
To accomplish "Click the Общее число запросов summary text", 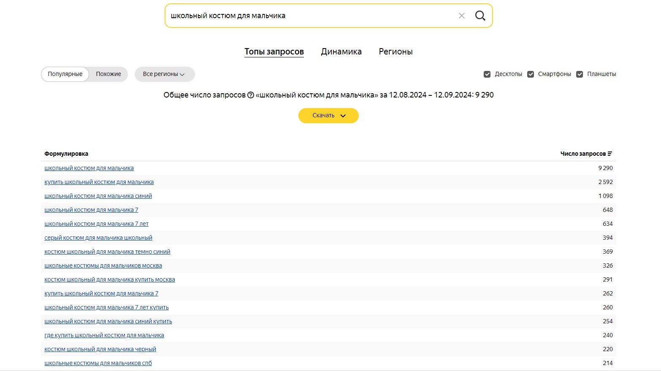I will (x=328, y=95).
